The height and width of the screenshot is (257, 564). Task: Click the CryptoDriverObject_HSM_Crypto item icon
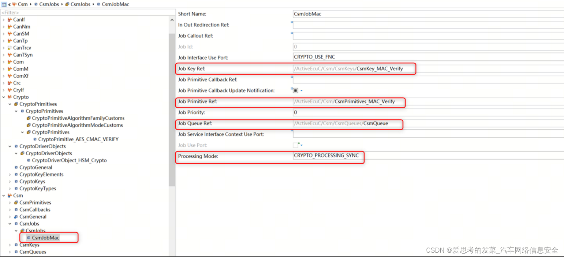[29, 160]
